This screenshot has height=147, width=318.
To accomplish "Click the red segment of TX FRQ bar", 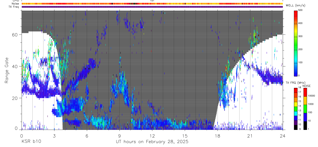I will coord(296,90).
